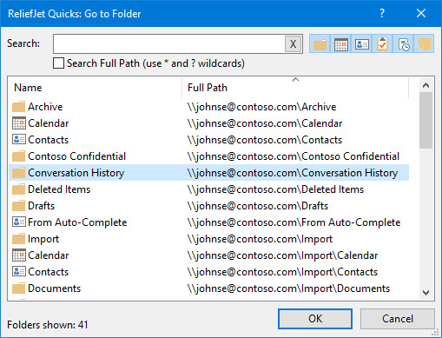
Task: Click the scrollbar up arrow
Action: [426, 85]
